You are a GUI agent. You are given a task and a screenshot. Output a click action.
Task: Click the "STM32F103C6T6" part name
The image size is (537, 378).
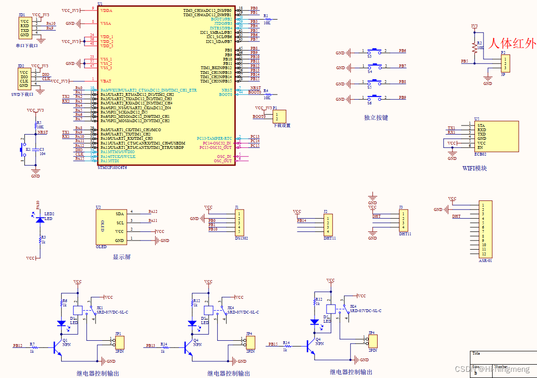pyautogui.click(x=112, y=168)
